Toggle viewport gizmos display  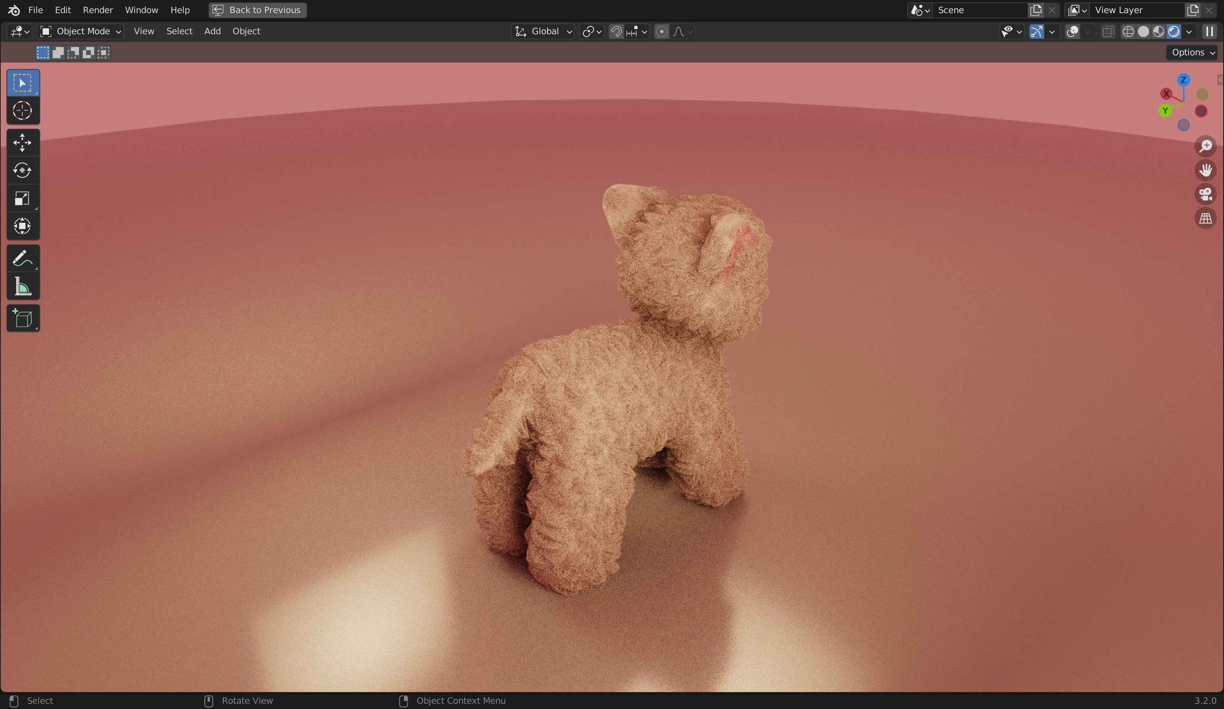tap(1036, 31)
